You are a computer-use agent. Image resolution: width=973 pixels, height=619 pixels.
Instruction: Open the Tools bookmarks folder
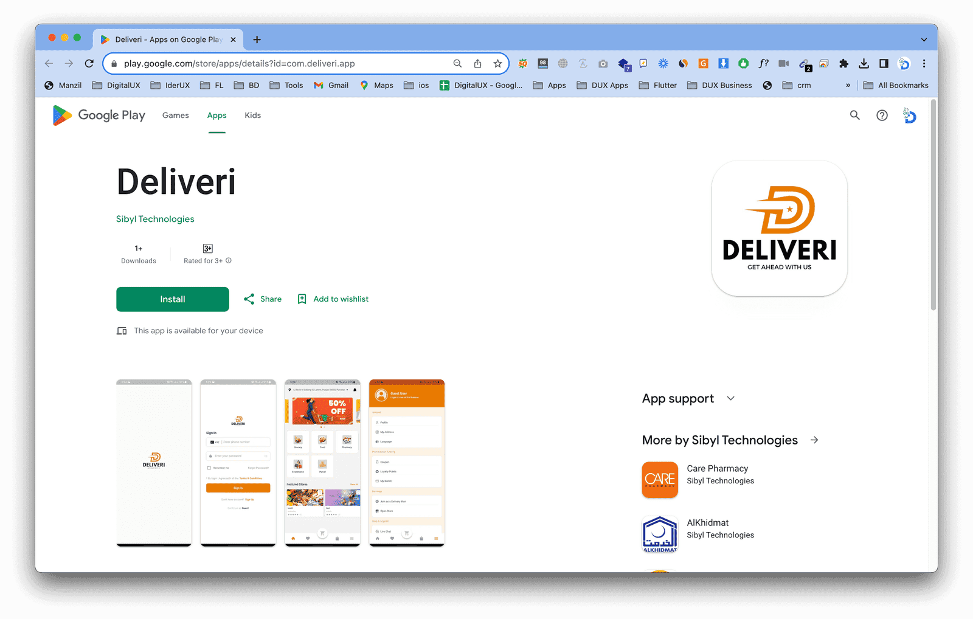[286, 85]
